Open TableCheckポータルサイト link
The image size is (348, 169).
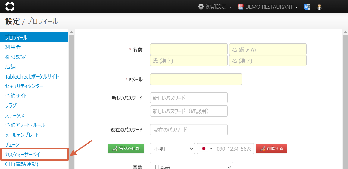32,76
